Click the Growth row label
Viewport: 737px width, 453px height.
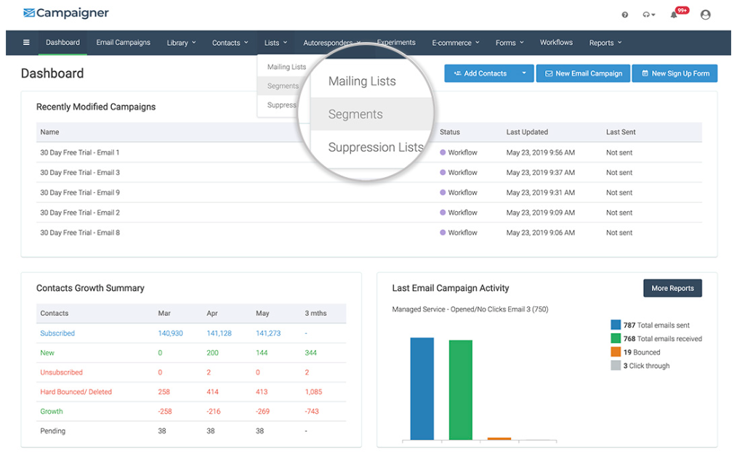coord(51,411)
